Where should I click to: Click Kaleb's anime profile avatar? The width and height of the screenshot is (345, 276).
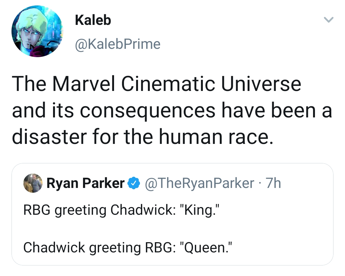pos(37,31)
